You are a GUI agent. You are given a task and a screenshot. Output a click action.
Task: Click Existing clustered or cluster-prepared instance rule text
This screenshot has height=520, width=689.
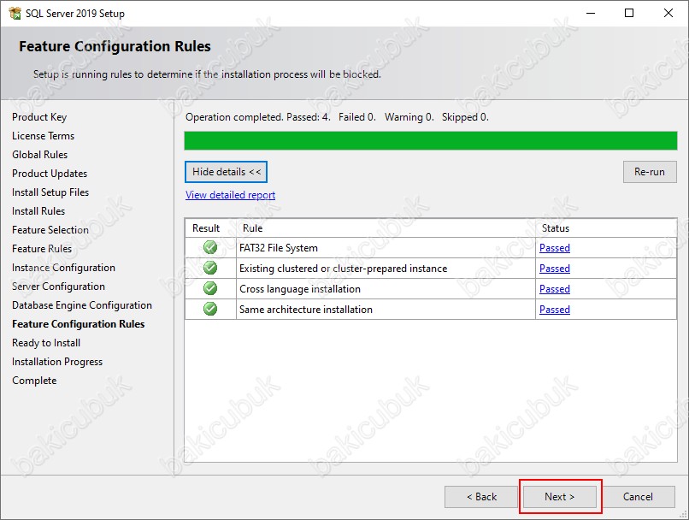(x=343, y=269)
